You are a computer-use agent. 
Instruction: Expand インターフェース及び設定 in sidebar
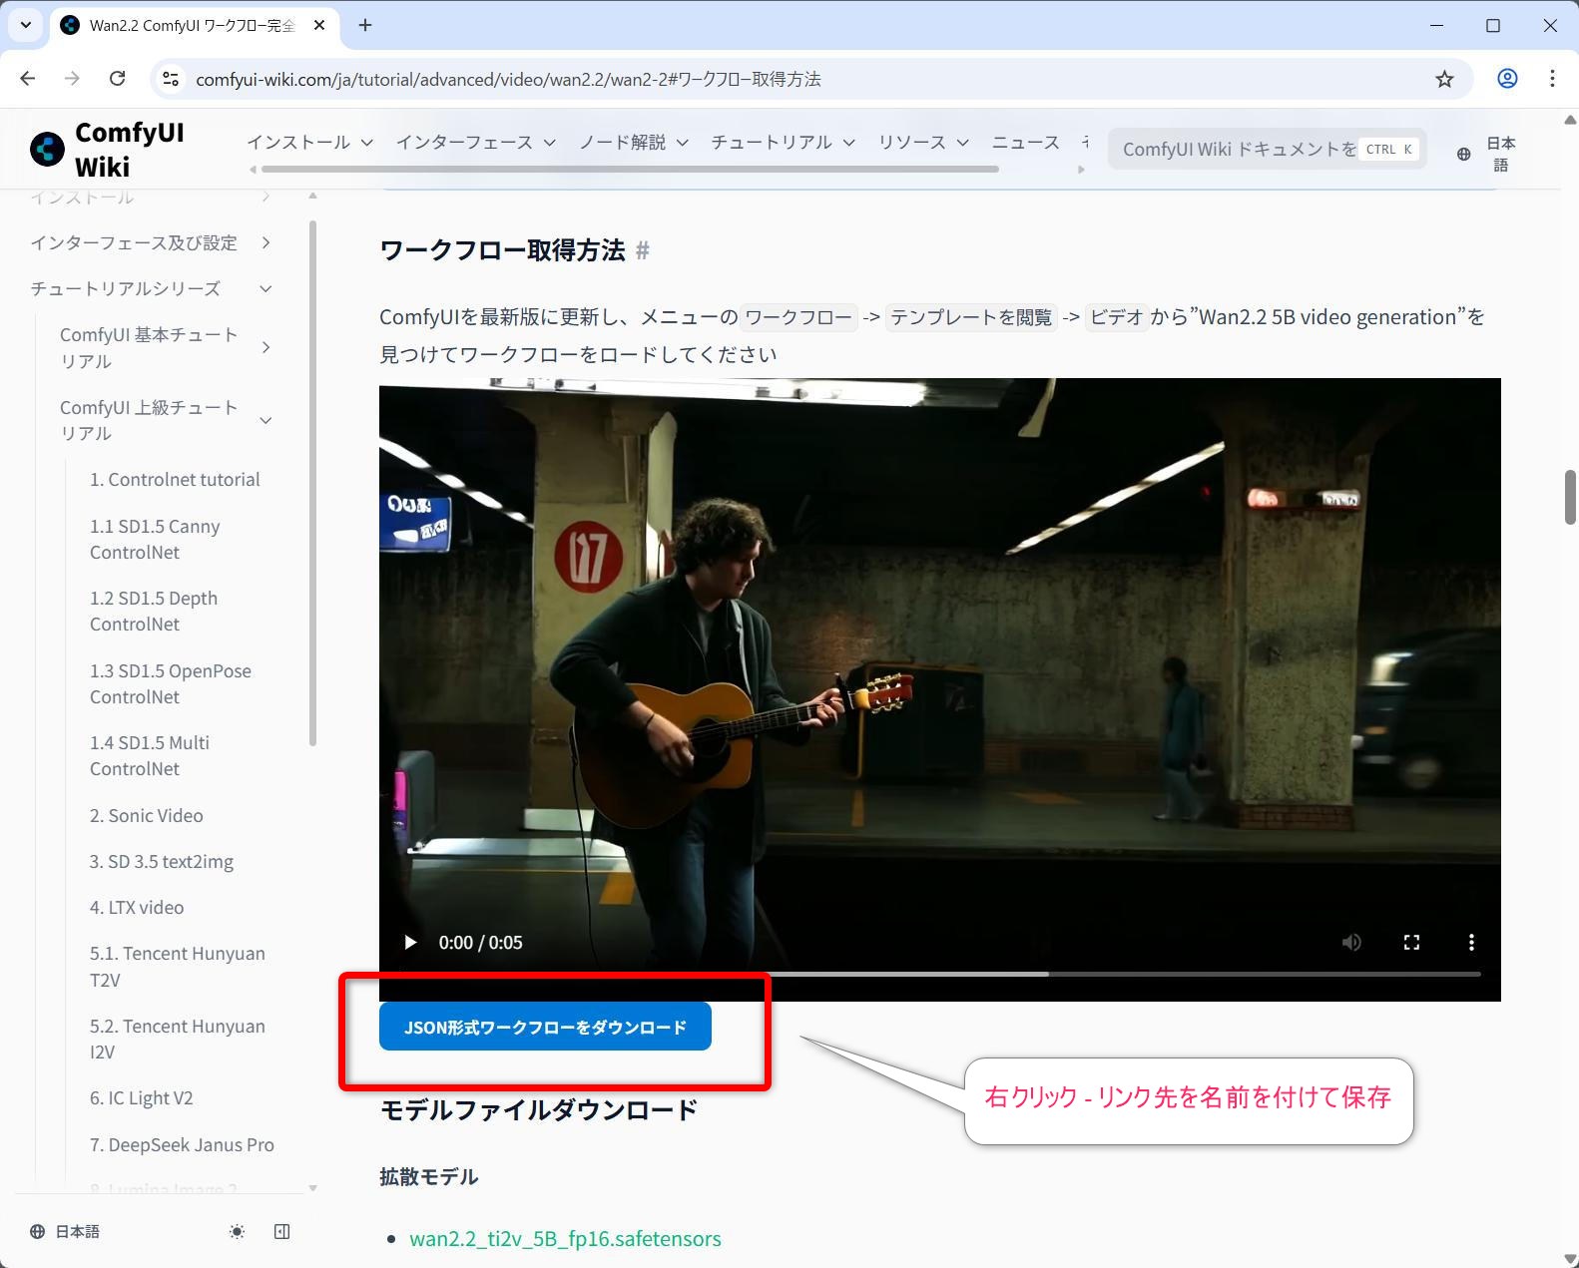[x=152, y=242]
